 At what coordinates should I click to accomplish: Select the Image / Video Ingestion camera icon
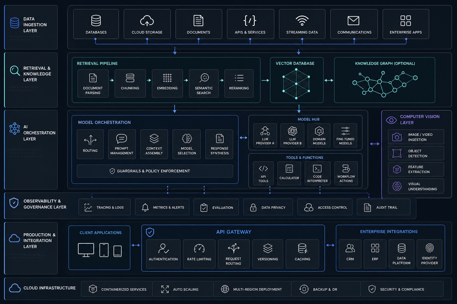[397, 137]
